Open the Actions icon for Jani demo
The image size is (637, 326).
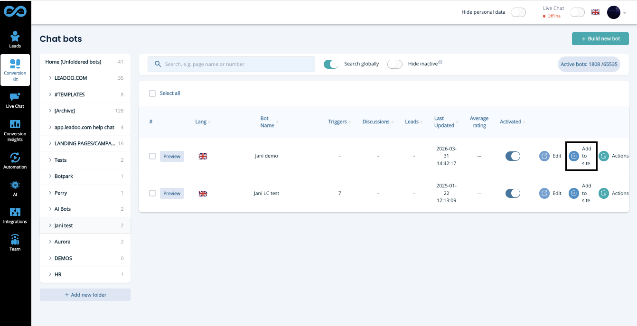point(604,156)
